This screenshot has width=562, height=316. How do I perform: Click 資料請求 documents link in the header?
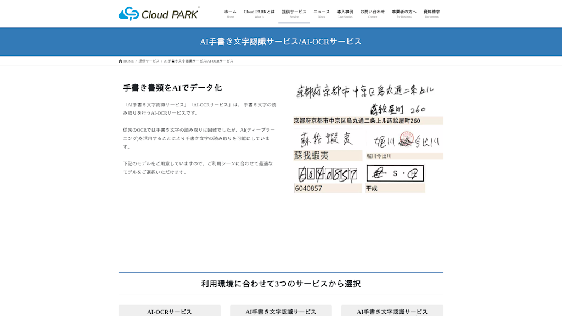pyautogui.click(x=431, y=13)
